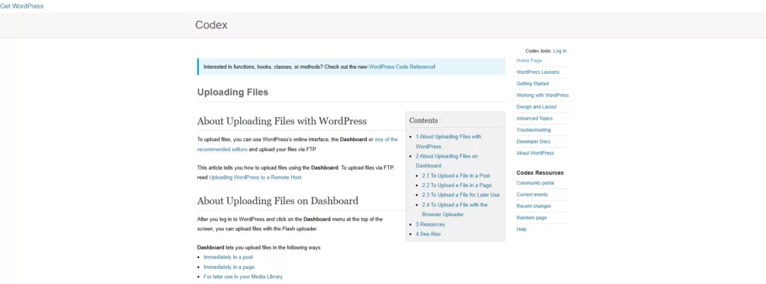Follow the 'one of the recommended editors' link

(x=298, y=144)
